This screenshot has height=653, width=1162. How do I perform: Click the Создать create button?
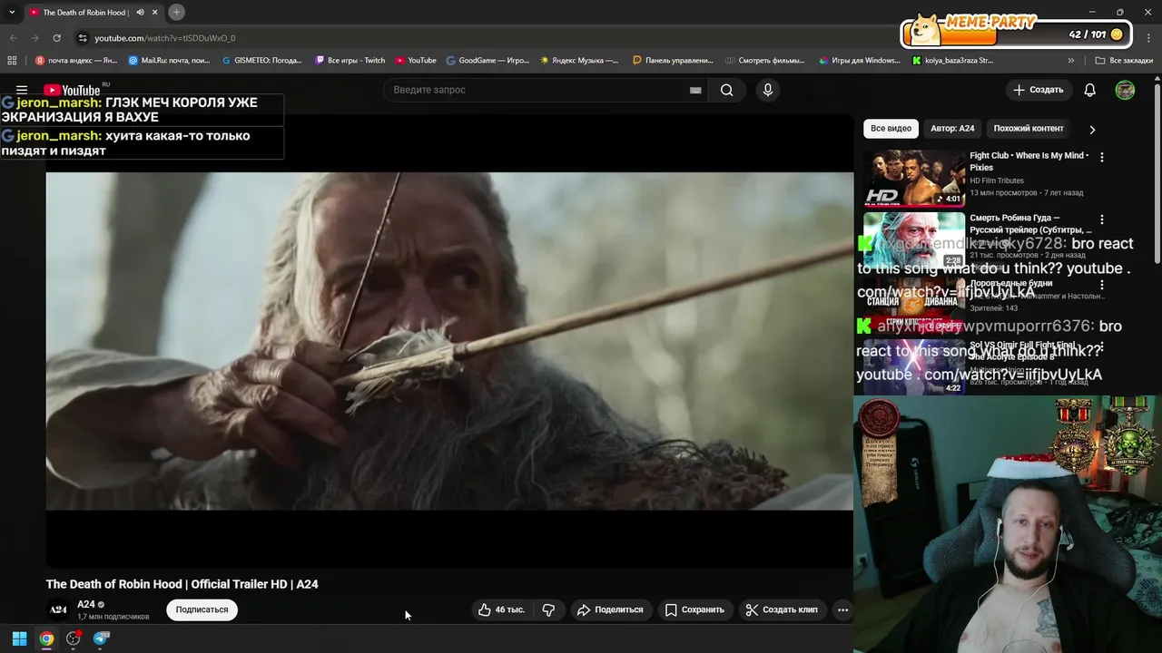(1039, 90)
